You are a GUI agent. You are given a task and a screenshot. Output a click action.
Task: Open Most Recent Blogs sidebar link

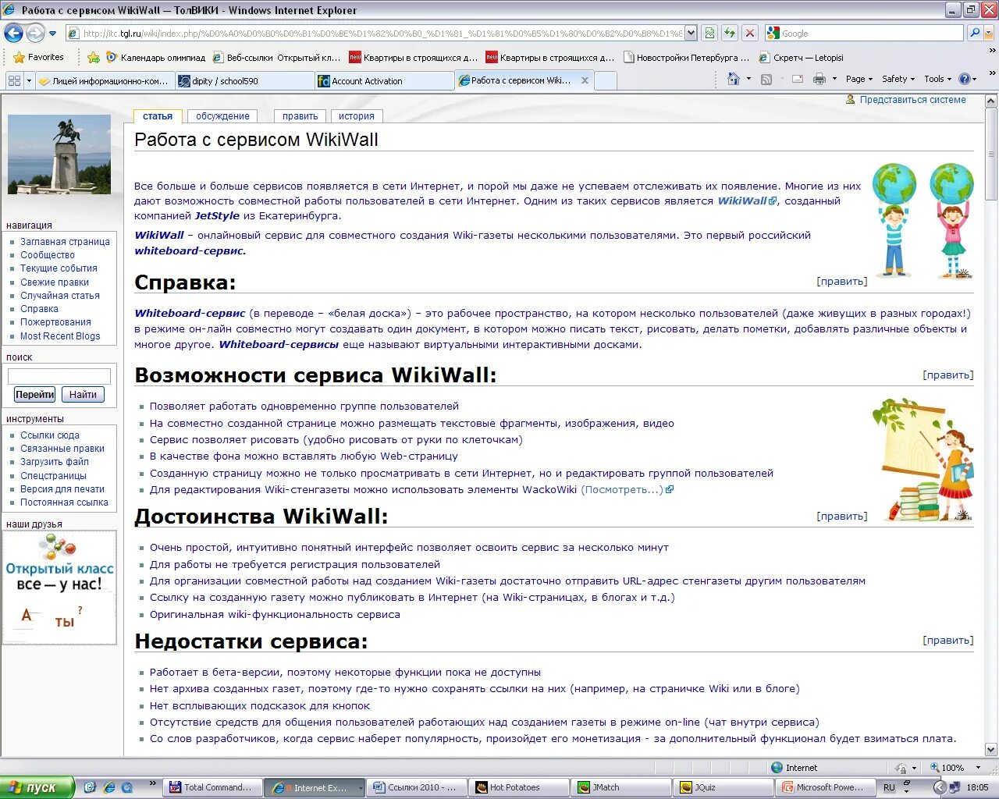(x=60, y=336)
